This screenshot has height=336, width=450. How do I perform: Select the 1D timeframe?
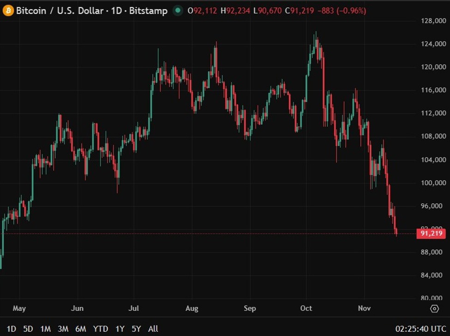12,329
